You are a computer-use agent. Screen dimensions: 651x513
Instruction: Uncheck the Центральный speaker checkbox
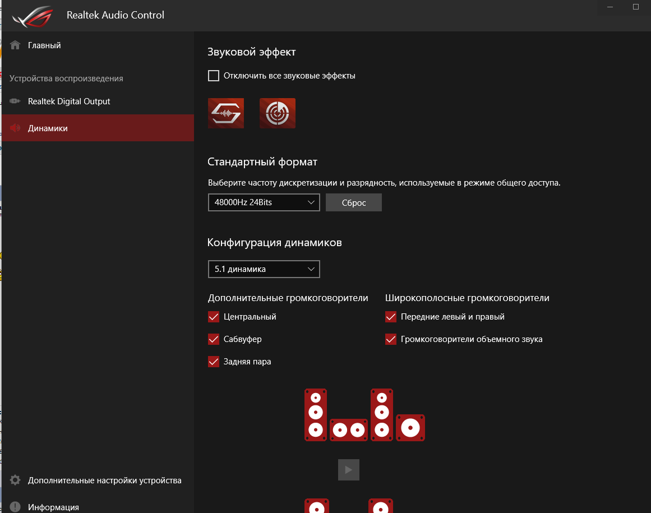click(214, 317)
